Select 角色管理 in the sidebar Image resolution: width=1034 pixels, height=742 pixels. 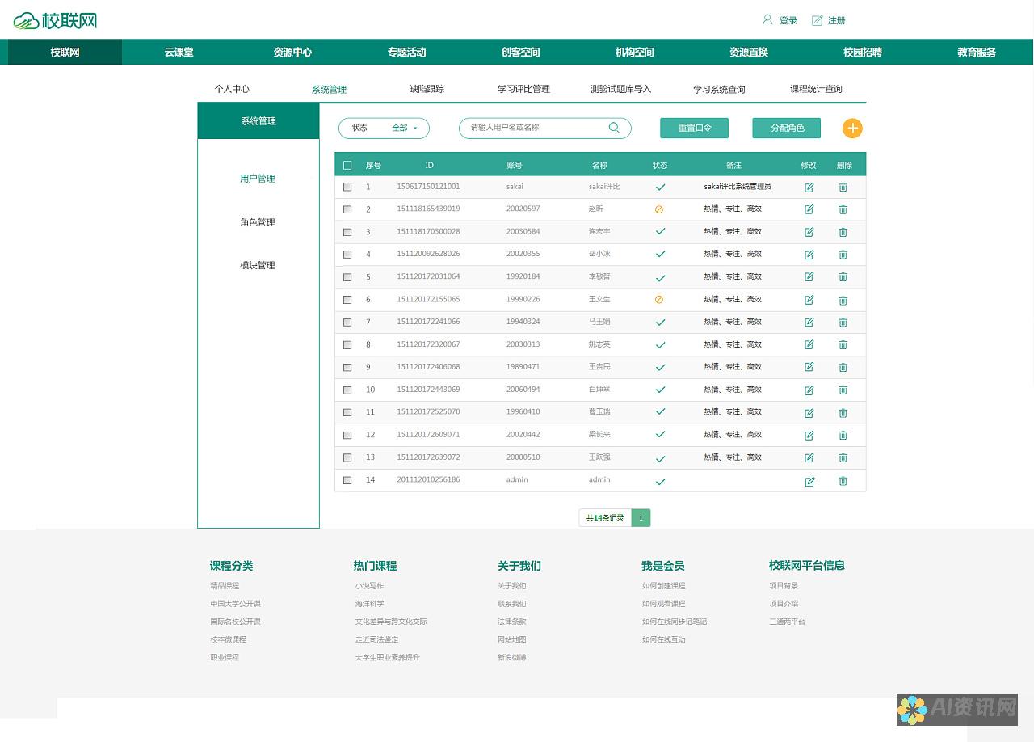click(258, 222)
